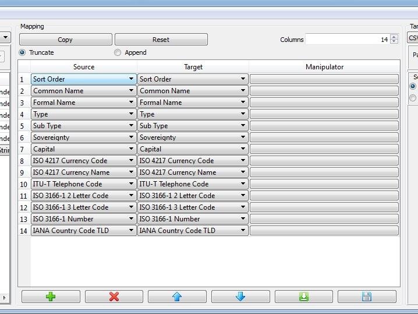The height and width of the screenshot is (314, 418).
Task: Open Target dropdown ISO 3166-1 Number
Action: coord(193,219)
